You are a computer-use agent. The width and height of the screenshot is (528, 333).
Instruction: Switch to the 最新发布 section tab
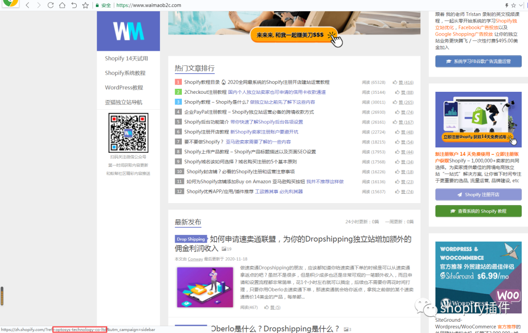[x=187, y=222]
